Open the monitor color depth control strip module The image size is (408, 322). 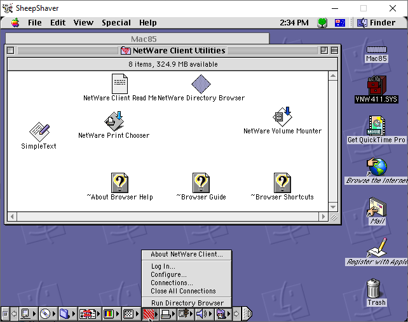111,314
